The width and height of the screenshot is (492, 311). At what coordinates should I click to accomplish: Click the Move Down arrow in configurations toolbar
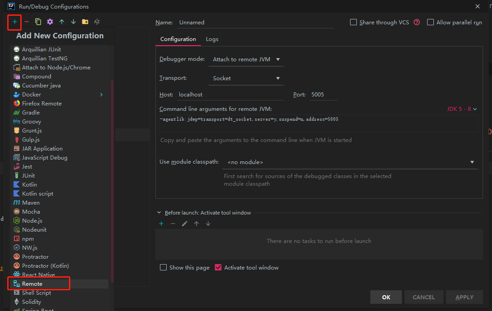click(x=73, y=22)
